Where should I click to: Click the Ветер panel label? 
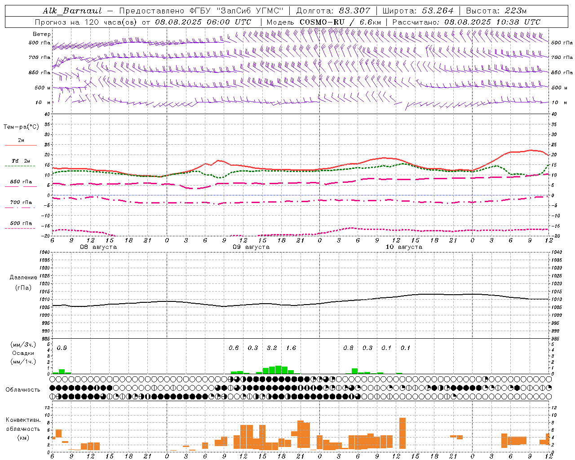pos(42,34)
